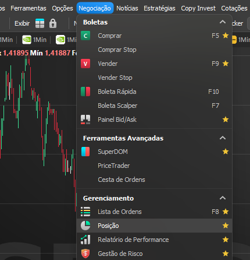
Task: Click the 1,41895 price value
Action: (16, 53)
